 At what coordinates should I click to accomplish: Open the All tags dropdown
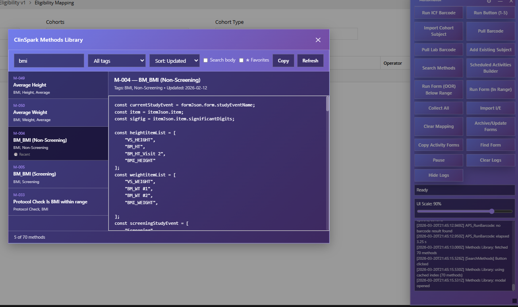pyautogui.click(x=117, y=61)
